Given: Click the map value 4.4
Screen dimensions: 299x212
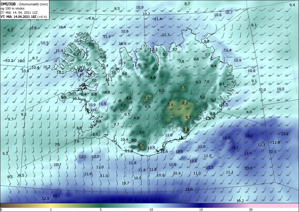Looking at the screenshot, I should pyautogui.click(x=155, y=69).
